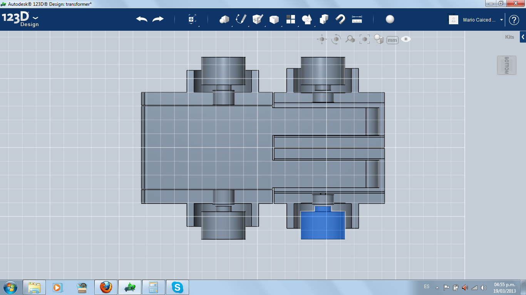Open Firefox from the taskbar
This screenshot has width=526, height=295.
tap(106, 287)
